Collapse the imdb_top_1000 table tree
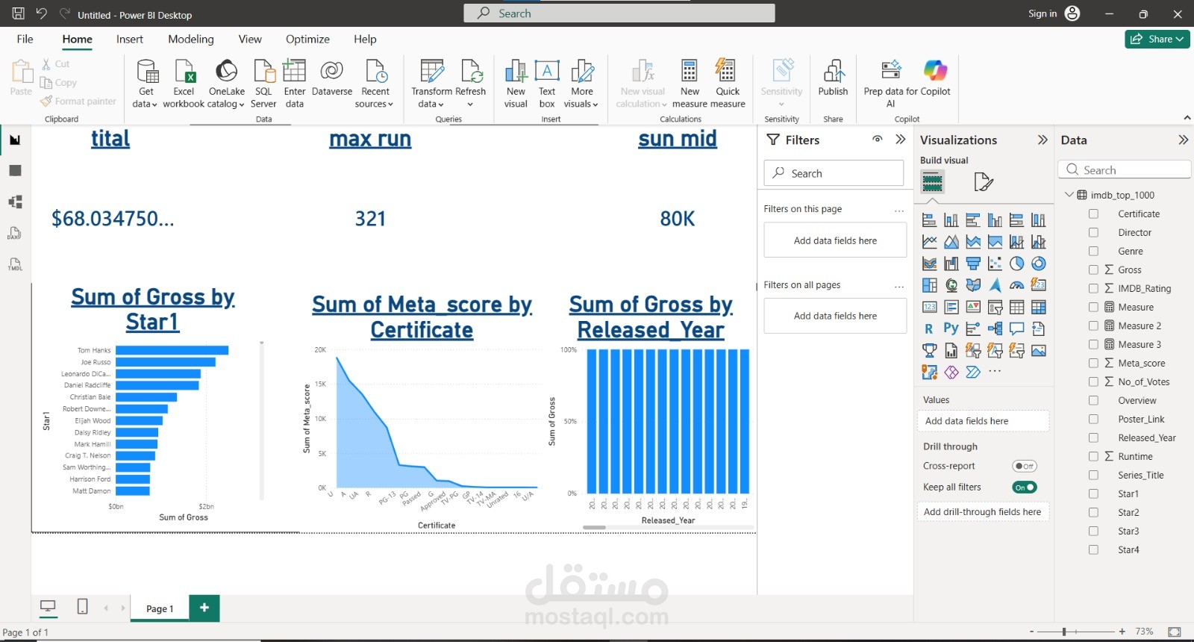Viewport: 1194px width, 642px height. 1069,195
